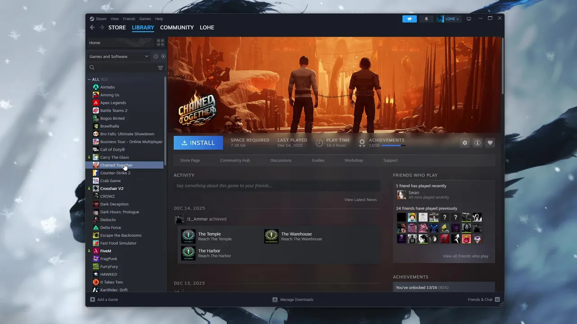Viewport: 577px width, 324px height.
Task: Click Swan's avatar thumbnail
Action: pyautogui.click(x=401, y=195)
